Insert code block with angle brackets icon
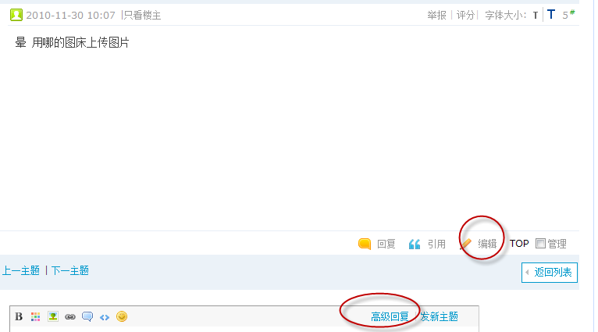The height and width of the screenshot is (332, 598). (105, 317)
